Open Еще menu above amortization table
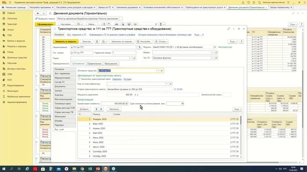The image size is (307, 172). pyautogui.click(x=237, y=109)
